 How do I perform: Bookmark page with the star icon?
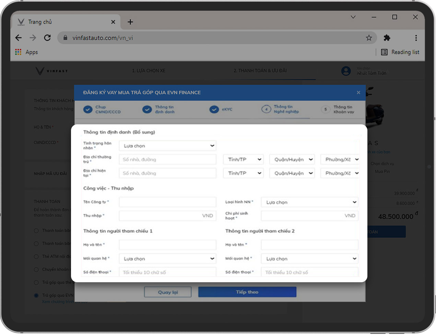[x=369, y=38]
